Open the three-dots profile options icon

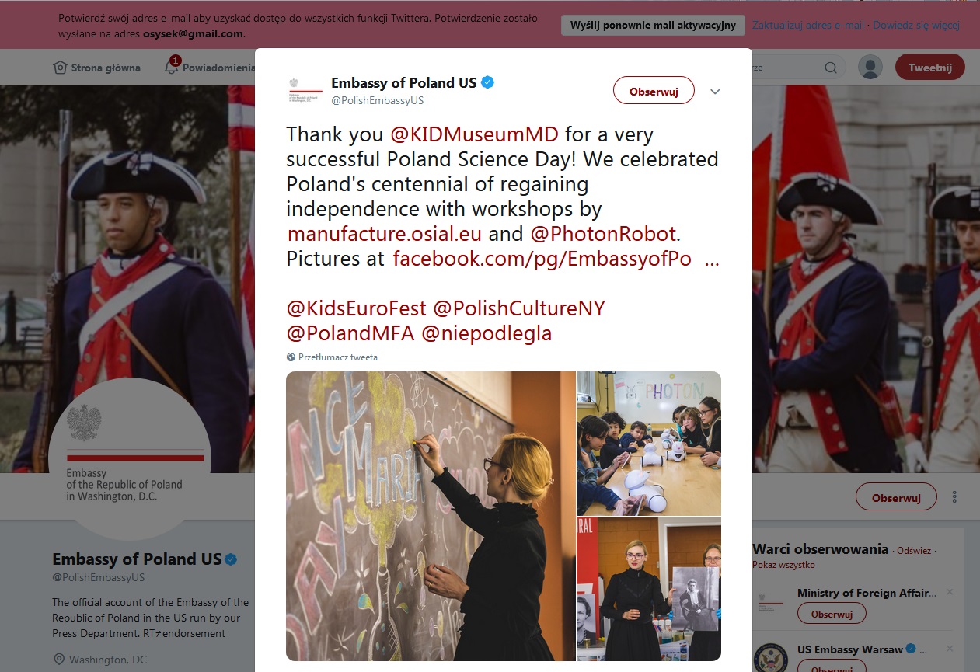(x=954, y=497)
